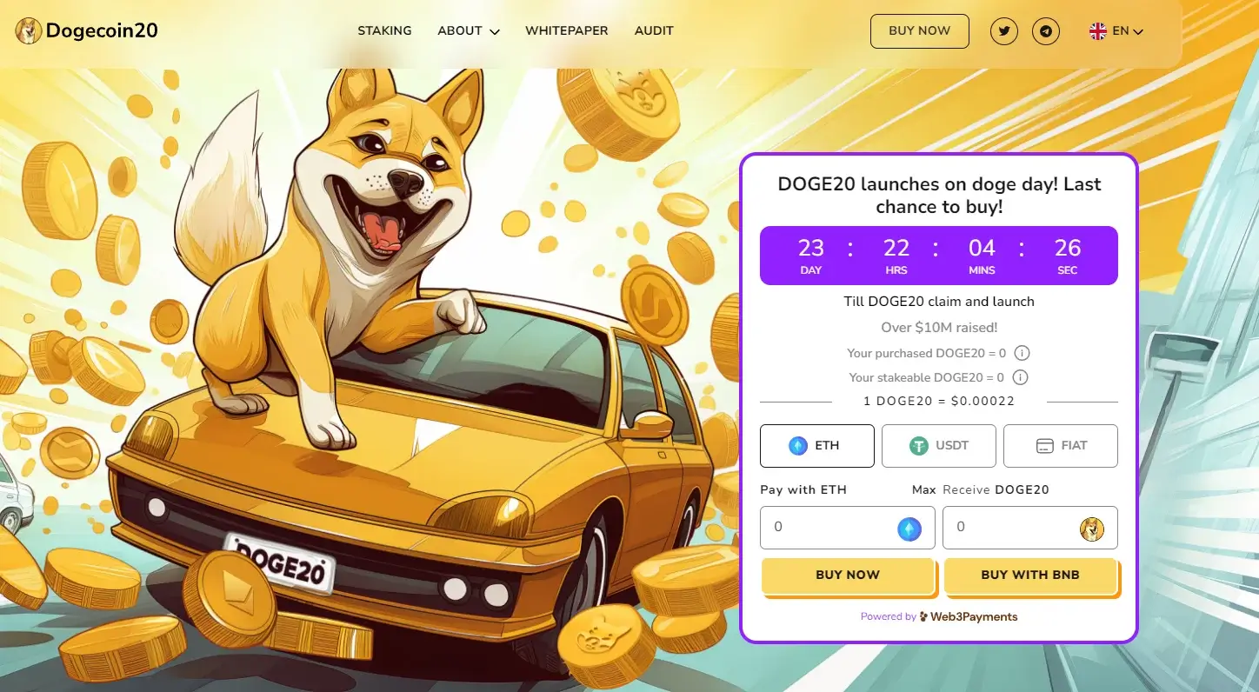The image size is (1259, 692).
Task: Go to the STAKING page
Action: [384, 30]
